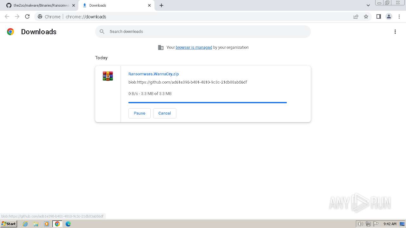Go back with the back arrow
The width and height of the screenshot is (406, 228).
(x=7, y=17)
